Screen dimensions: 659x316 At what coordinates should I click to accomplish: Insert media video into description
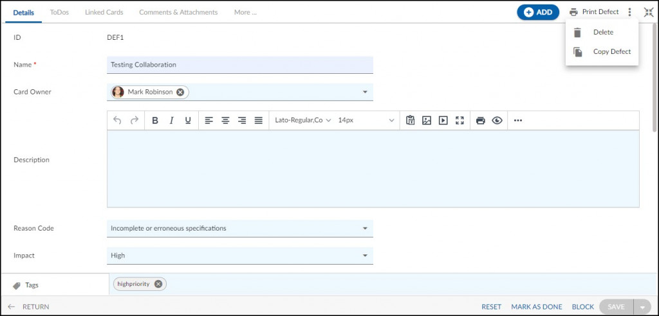443,121
